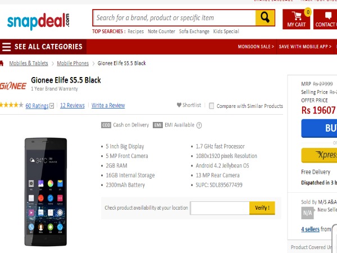The height and width of the screenshot is (253, 337).
Task: Check Compare with Similar Products box
Action: pyautogui.click(x=212, y=106)
